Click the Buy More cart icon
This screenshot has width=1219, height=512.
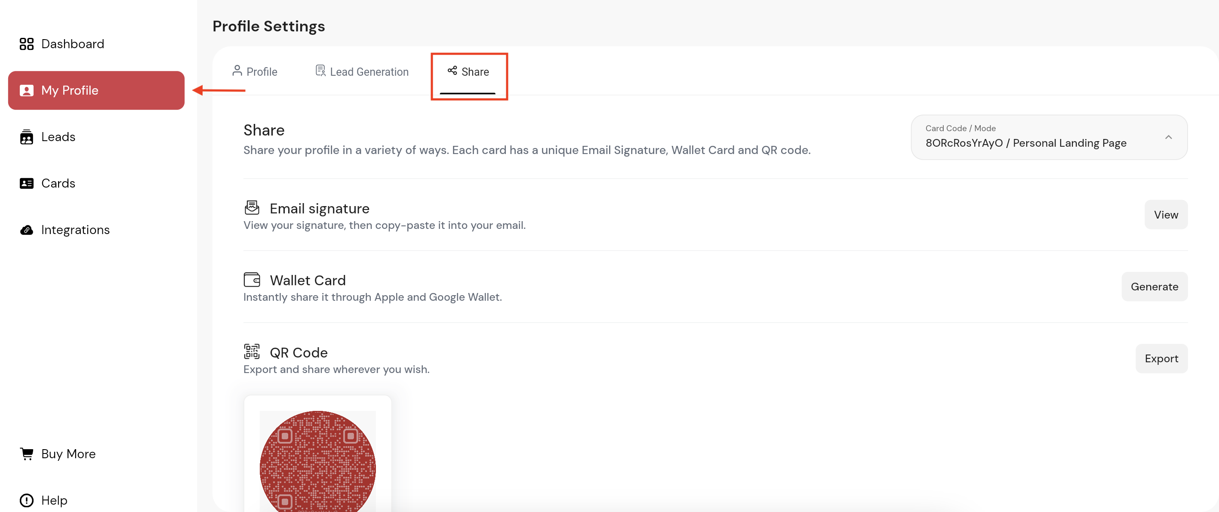coord(27,454)
